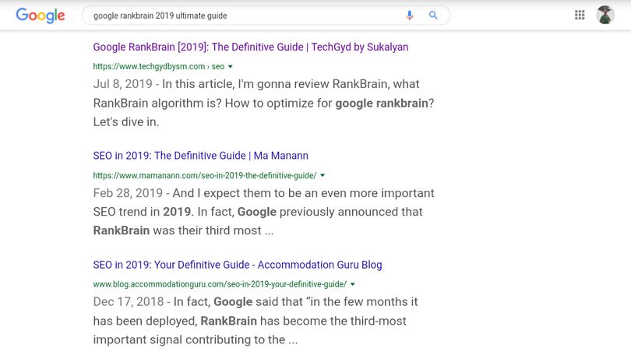Click 'RankBrain was their third most ...' text
This screenshot has width=631, height=355.
pyautogui.click(x=183, y=230)
